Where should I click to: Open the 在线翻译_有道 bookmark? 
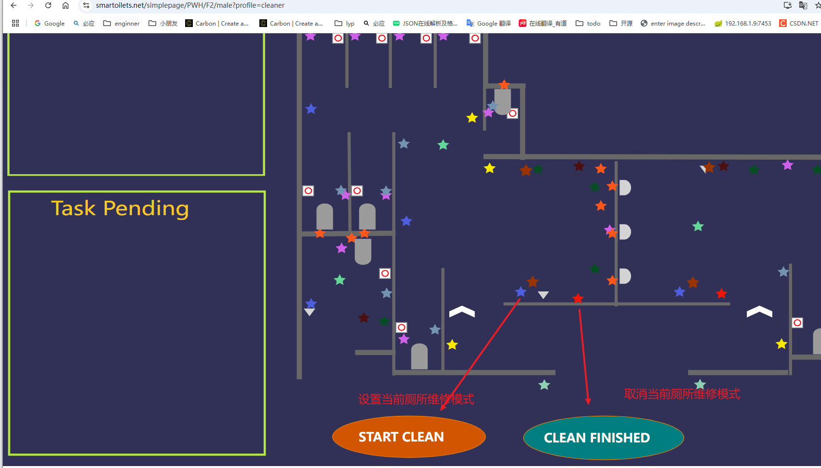click(543, 23)
